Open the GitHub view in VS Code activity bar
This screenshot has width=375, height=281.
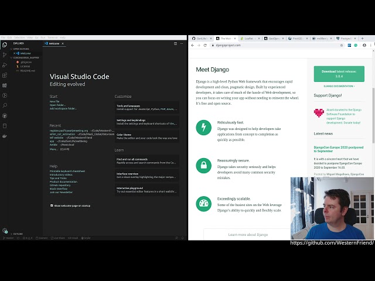pyautogui.click(x=5, y=116)
